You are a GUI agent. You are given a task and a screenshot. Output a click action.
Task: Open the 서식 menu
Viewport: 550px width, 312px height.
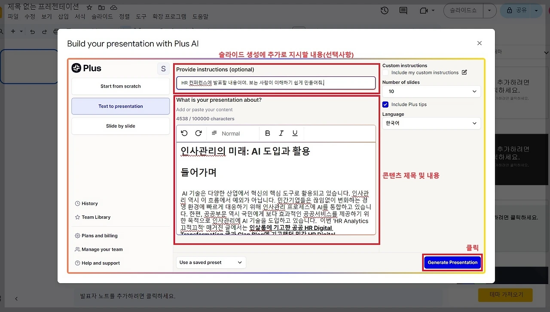pos(80,17)
